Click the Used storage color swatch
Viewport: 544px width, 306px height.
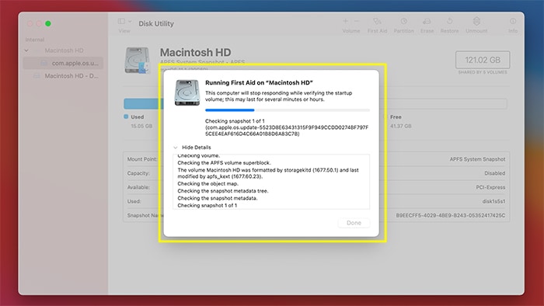(x=126, y=116)
